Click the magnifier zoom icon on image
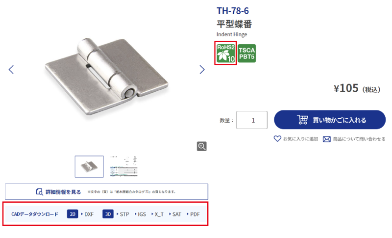The width and height of the screenshot is (392, 238). (x=202, y=146)
